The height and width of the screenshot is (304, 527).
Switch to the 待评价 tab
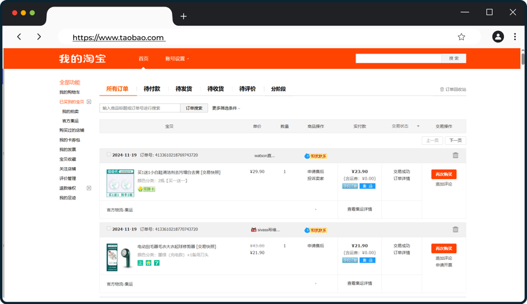(248, 89)
